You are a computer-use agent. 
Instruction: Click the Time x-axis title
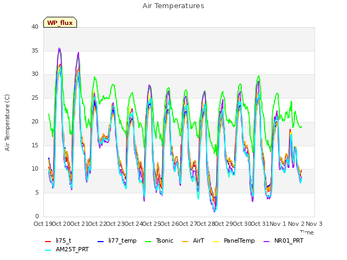307,232
